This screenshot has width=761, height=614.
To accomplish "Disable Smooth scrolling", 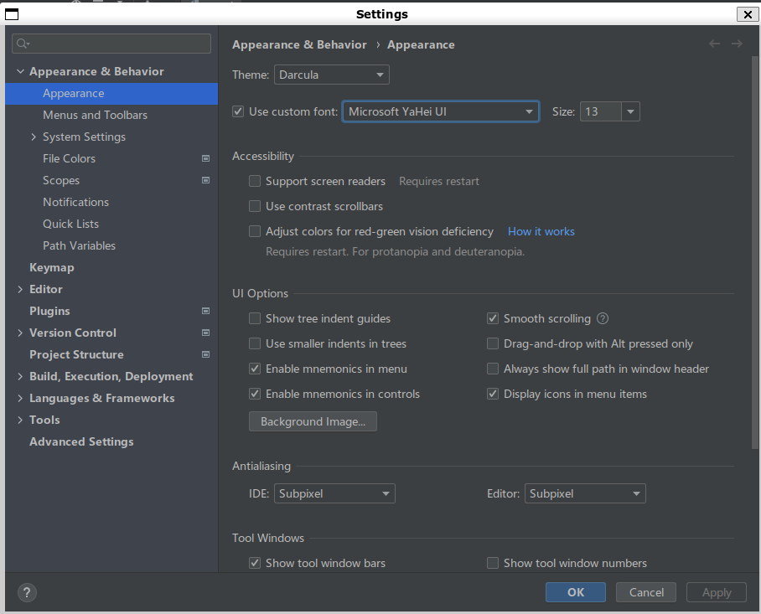I will pyautogui.click(x=493, y=318).
